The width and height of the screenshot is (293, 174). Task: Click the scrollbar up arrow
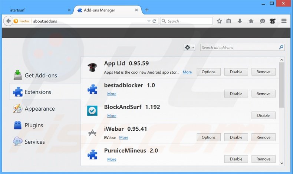[282, 60]
